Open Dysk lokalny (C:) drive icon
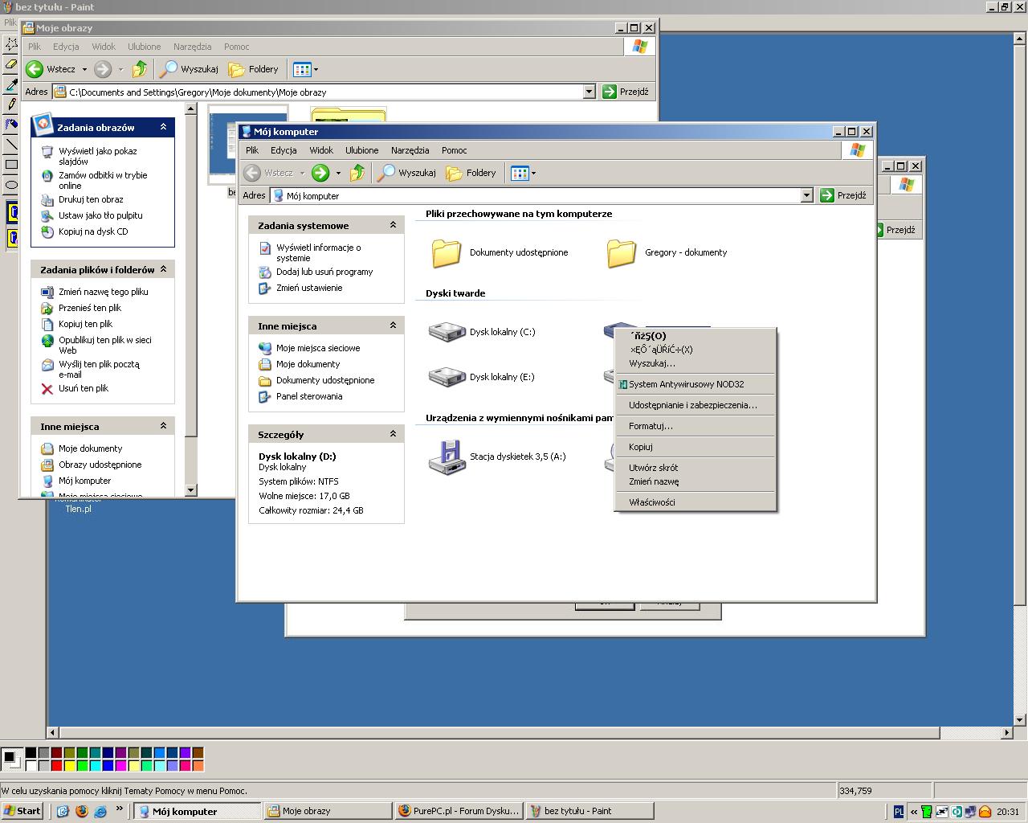 (447, 332)
